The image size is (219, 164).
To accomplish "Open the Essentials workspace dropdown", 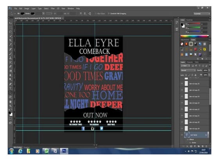I will (x=202, y=14).
